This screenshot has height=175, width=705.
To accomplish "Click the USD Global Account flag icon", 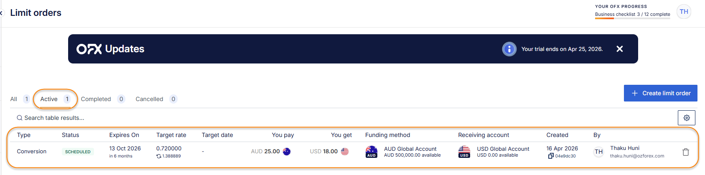I will pos(464,152).
